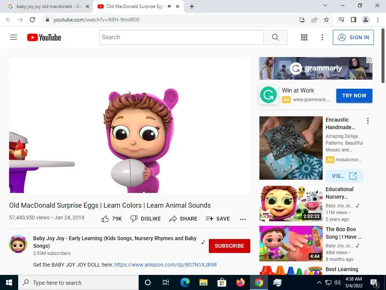Viewport: 386px width, 290px height.
Task: Like the video with thumbs-up 79K
Action: 112,219
